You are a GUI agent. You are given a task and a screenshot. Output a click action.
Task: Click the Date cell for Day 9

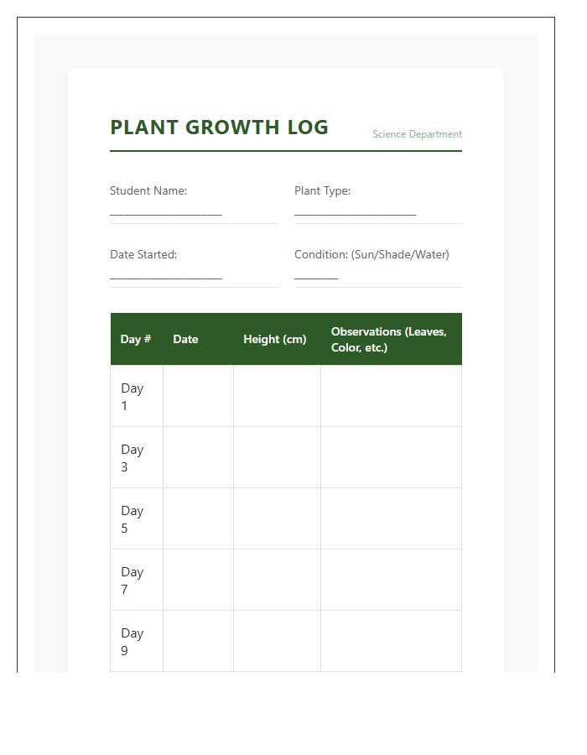[198, 641]
